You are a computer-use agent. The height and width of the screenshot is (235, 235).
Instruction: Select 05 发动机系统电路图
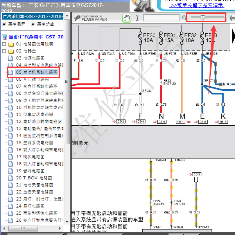pos(37,72)
